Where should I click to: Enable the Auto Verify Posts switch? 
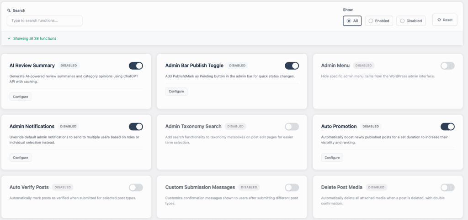(x=136, y=187)
